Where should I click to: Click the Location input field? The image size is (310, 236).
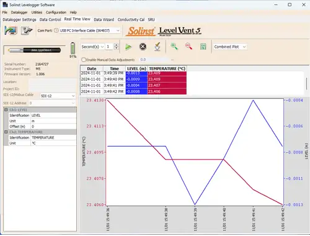point(53,82)
